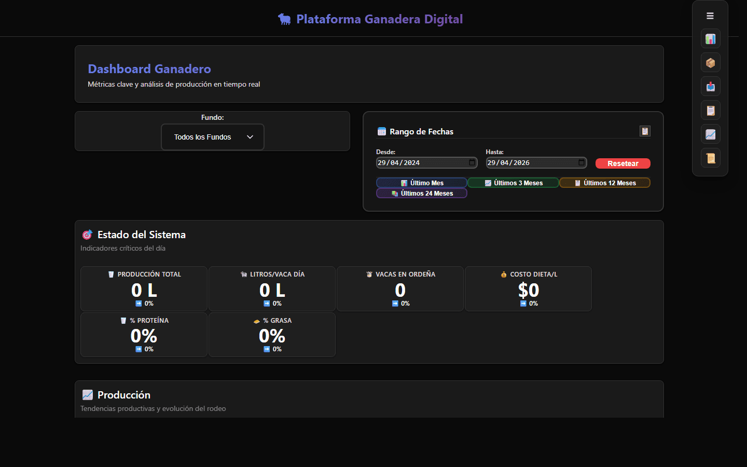The image size is (747, 467).
Task: Open the calendar picker for the Desde date
Action: tap(472, 162)
